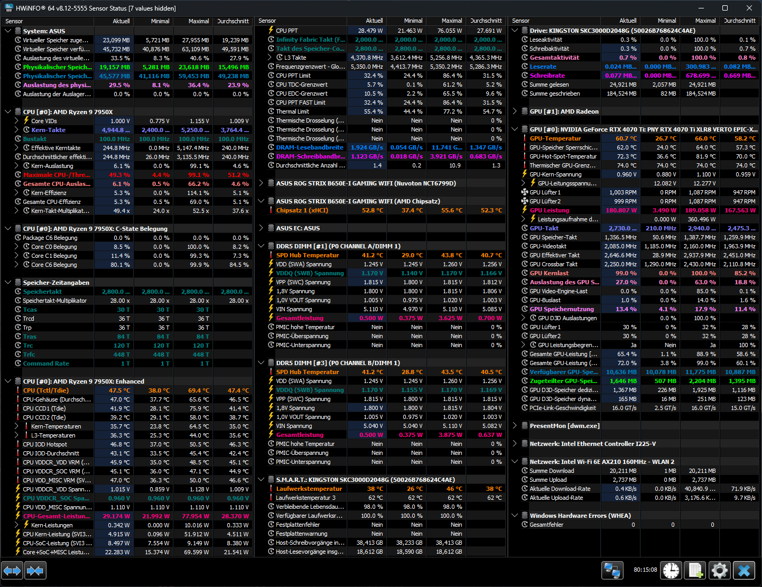Click the round icon beside DRAM-Lesebandbreite

click(271, 147)
